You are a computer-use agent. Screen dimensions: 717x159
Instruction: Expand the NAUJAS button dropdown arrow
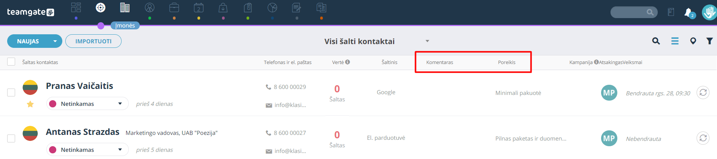(55, 41)
